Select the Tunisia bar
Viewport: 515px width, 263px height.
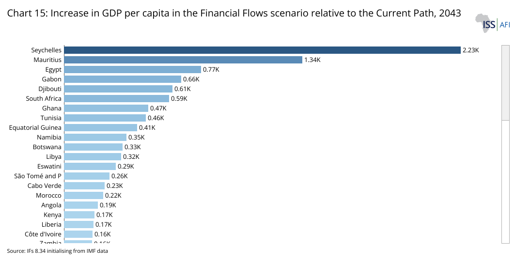coord(105,118)
